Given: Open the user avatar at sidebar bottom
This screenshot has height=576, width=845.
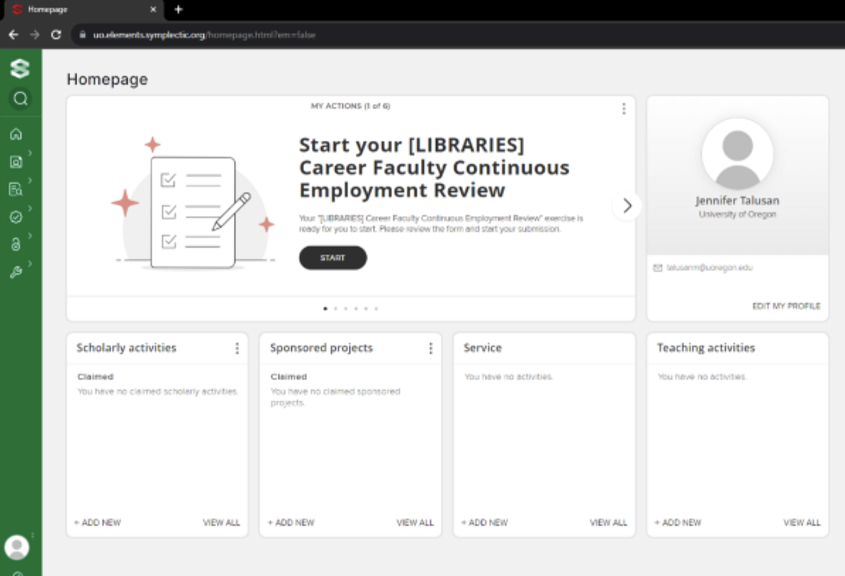Looking at the screenshot, I should click(16, 547).
